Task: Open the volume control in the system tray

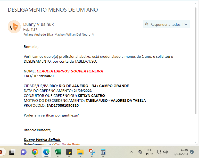Action: (165, 152)
